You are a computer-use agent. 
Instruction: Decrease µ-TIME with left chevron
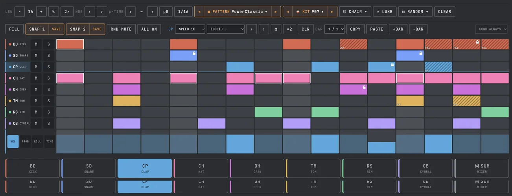[x=131, y=11]
